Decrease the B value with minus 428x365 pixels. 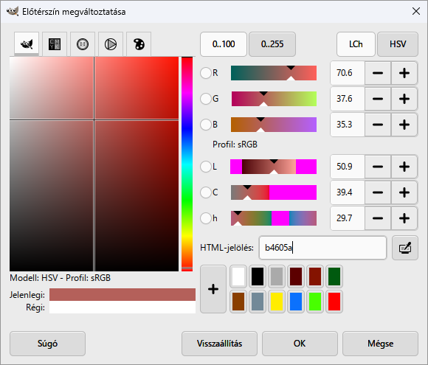378,125
